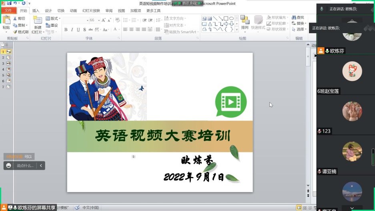Toggle bold formatting
The width and height of the screenshot is (375, 211).
click(66, 30)
